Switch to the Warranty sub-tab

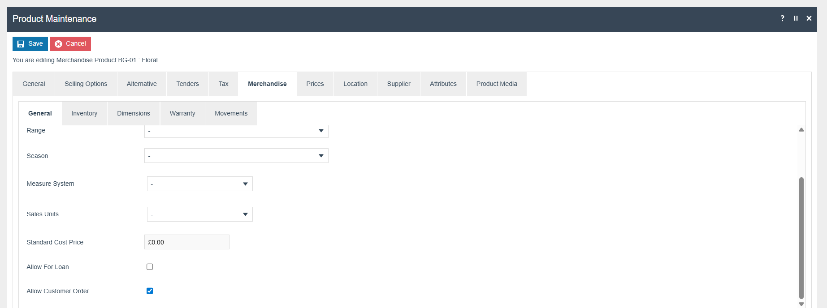(182, 113)
